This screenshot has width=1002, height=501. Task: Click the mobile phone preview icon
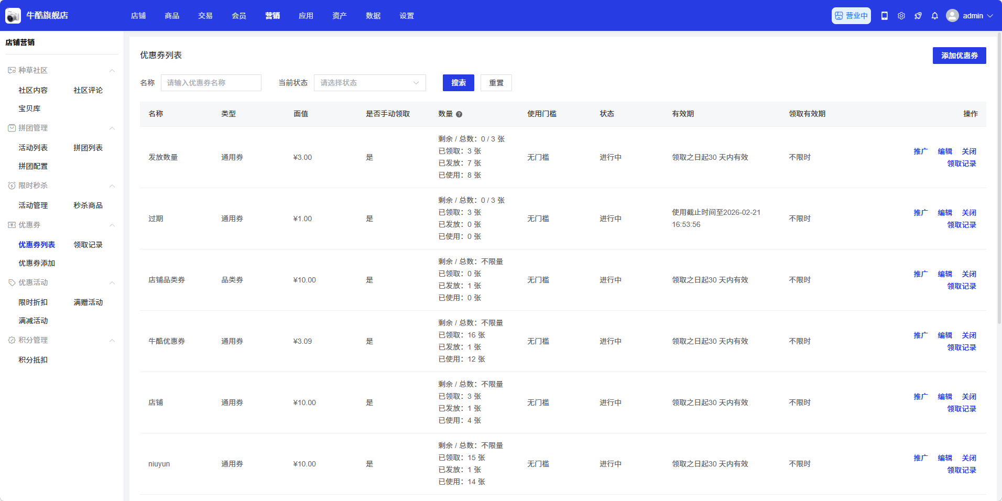(x=885, y=16)
